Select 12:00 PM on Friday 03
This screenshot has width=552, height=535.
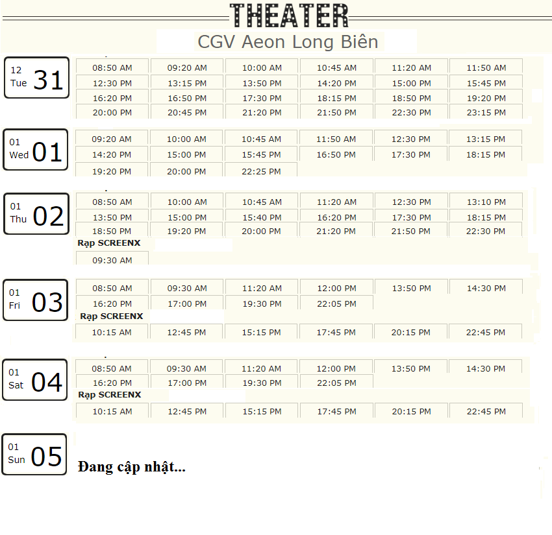[x=336, y=287]
